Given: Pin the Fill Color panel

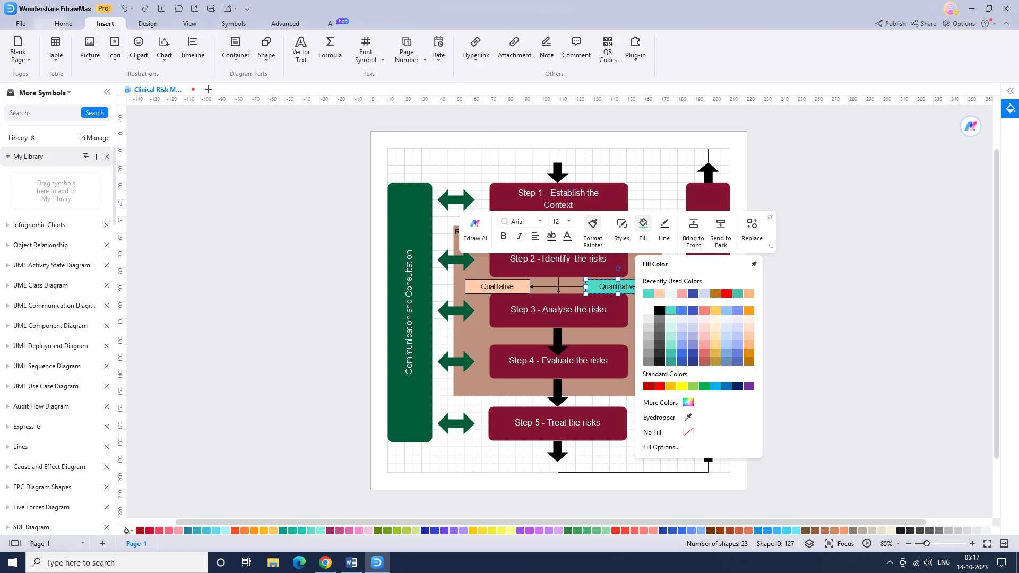Looking at the screenshot, I should (x=754, y=264).
